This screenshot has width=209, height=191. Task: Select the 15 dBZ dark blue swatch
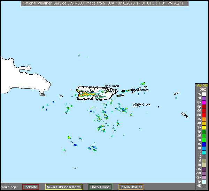coord(204,144)
